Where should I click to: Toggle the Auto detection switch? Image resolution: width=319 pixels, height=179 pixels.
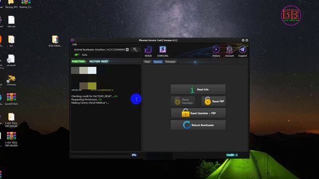coord(77,55)
